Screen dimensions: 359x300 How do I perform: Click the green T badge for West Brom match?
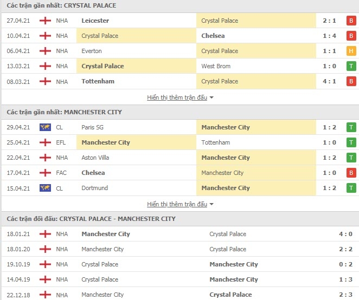click(351, 66)
